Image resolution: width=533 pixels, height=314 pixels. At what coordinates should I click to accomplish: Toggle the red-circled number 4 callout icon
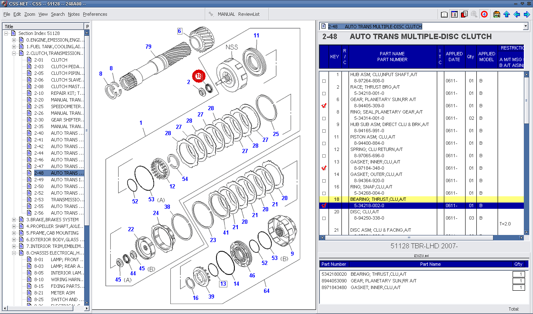click(x=484, y=14)
